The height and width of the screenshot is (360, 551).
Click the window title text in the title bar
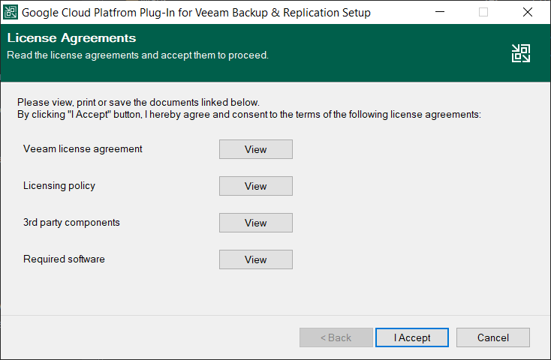pyautogui.click(x=196, y=13)
